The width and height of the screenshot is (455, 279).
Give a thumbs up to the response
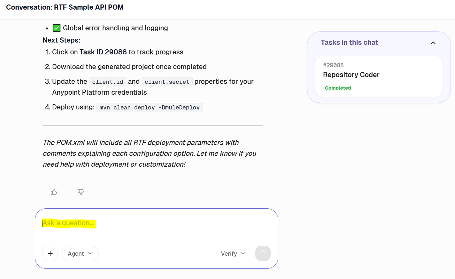click(54, 192)
